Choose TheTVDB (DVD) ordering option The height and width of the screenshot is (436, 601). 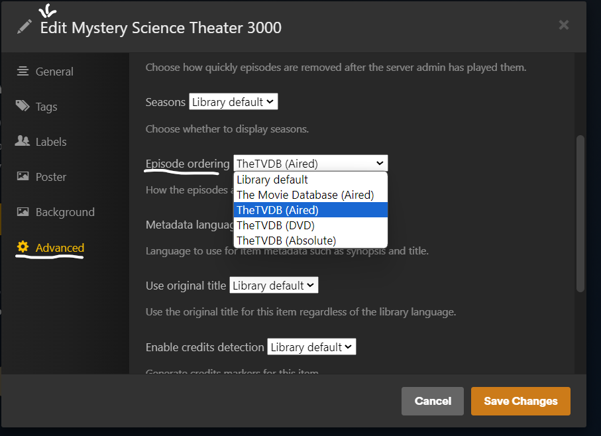[276, 225]
